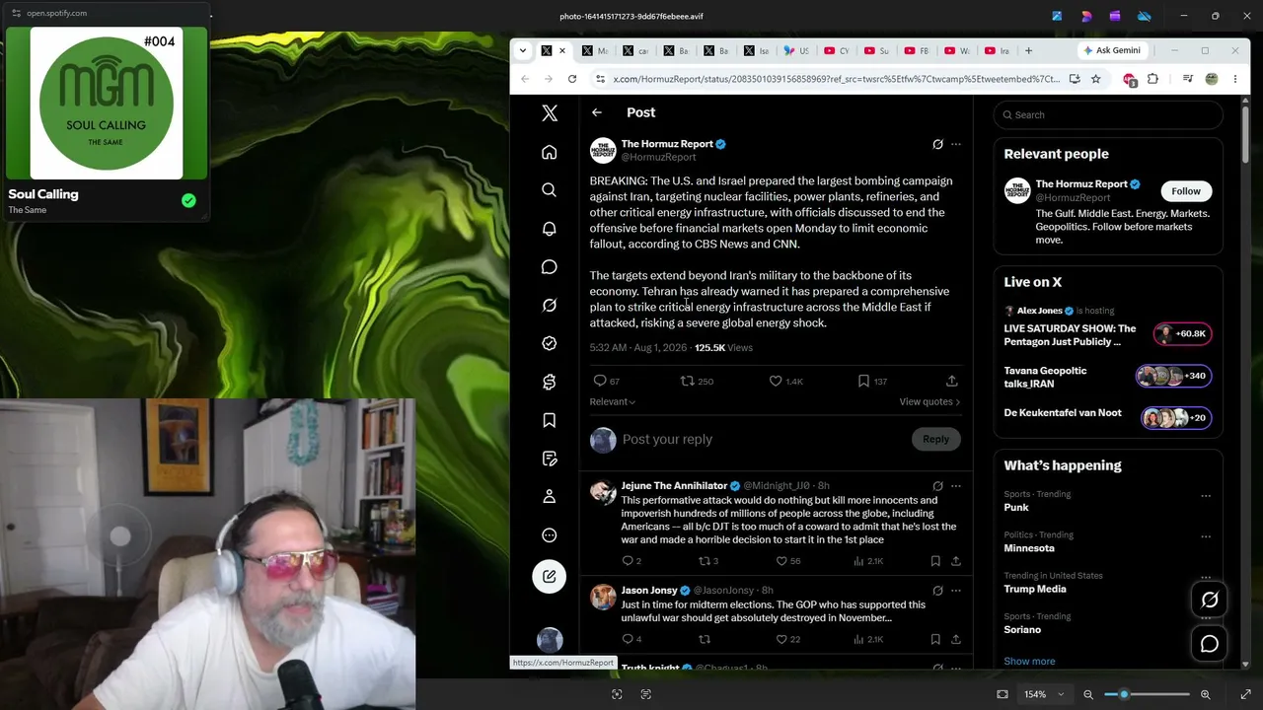The image size is (1263, 710).
Task: Open more options on Hormuz Report post
Action: 955,144
